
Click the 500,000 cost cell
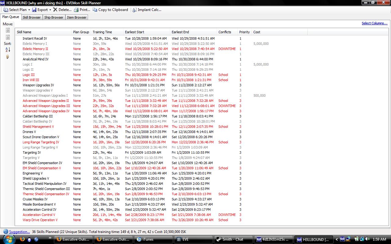(x=259, y=95)
